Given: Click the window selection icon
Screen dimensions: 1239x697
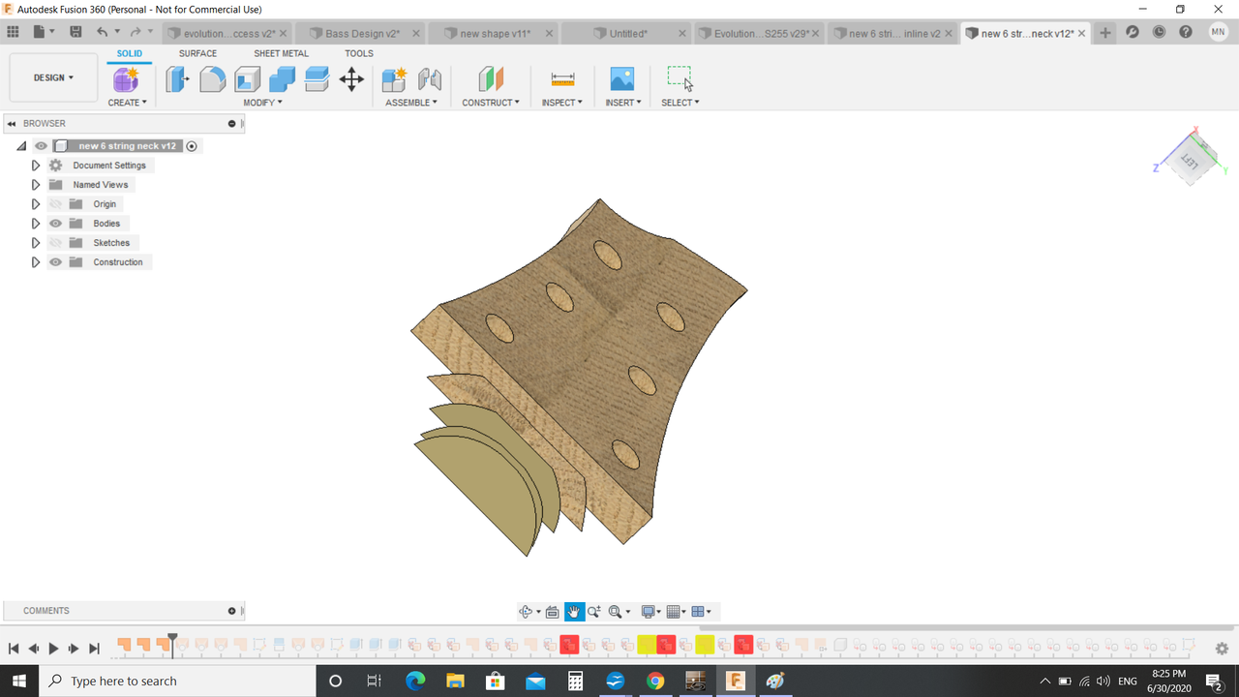Looking at the screenshot, I should point(680,79).
